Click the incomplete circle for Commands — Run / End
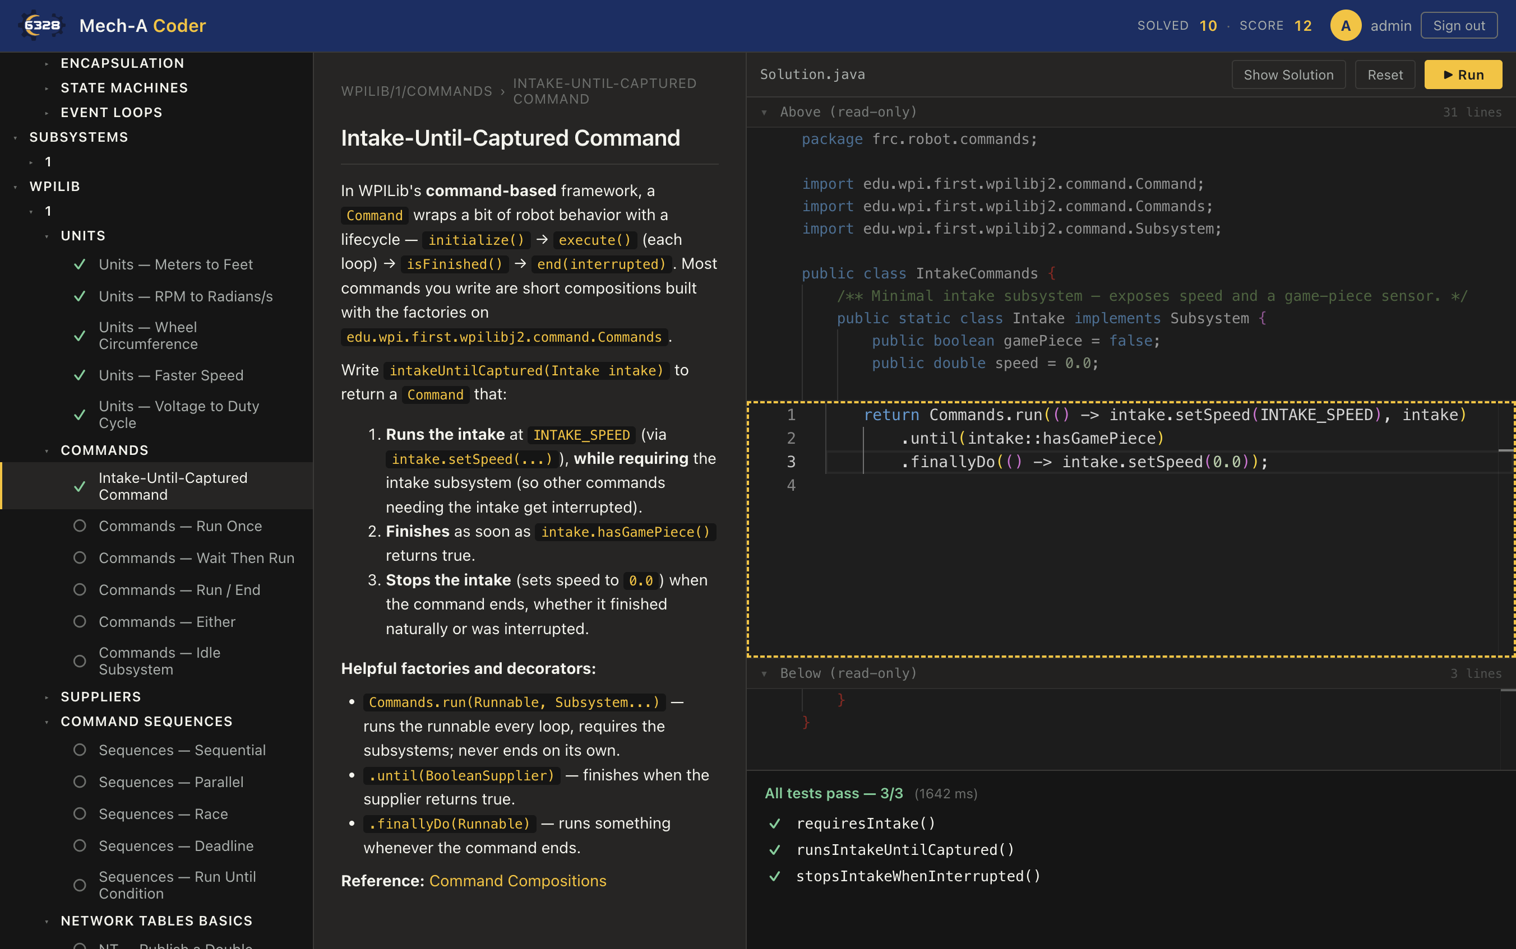 pos(80,590)
